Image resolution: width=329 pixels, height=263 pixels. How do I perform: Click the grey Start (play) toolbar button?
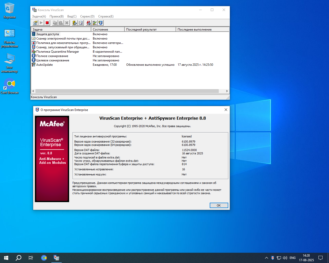[41, 23]
